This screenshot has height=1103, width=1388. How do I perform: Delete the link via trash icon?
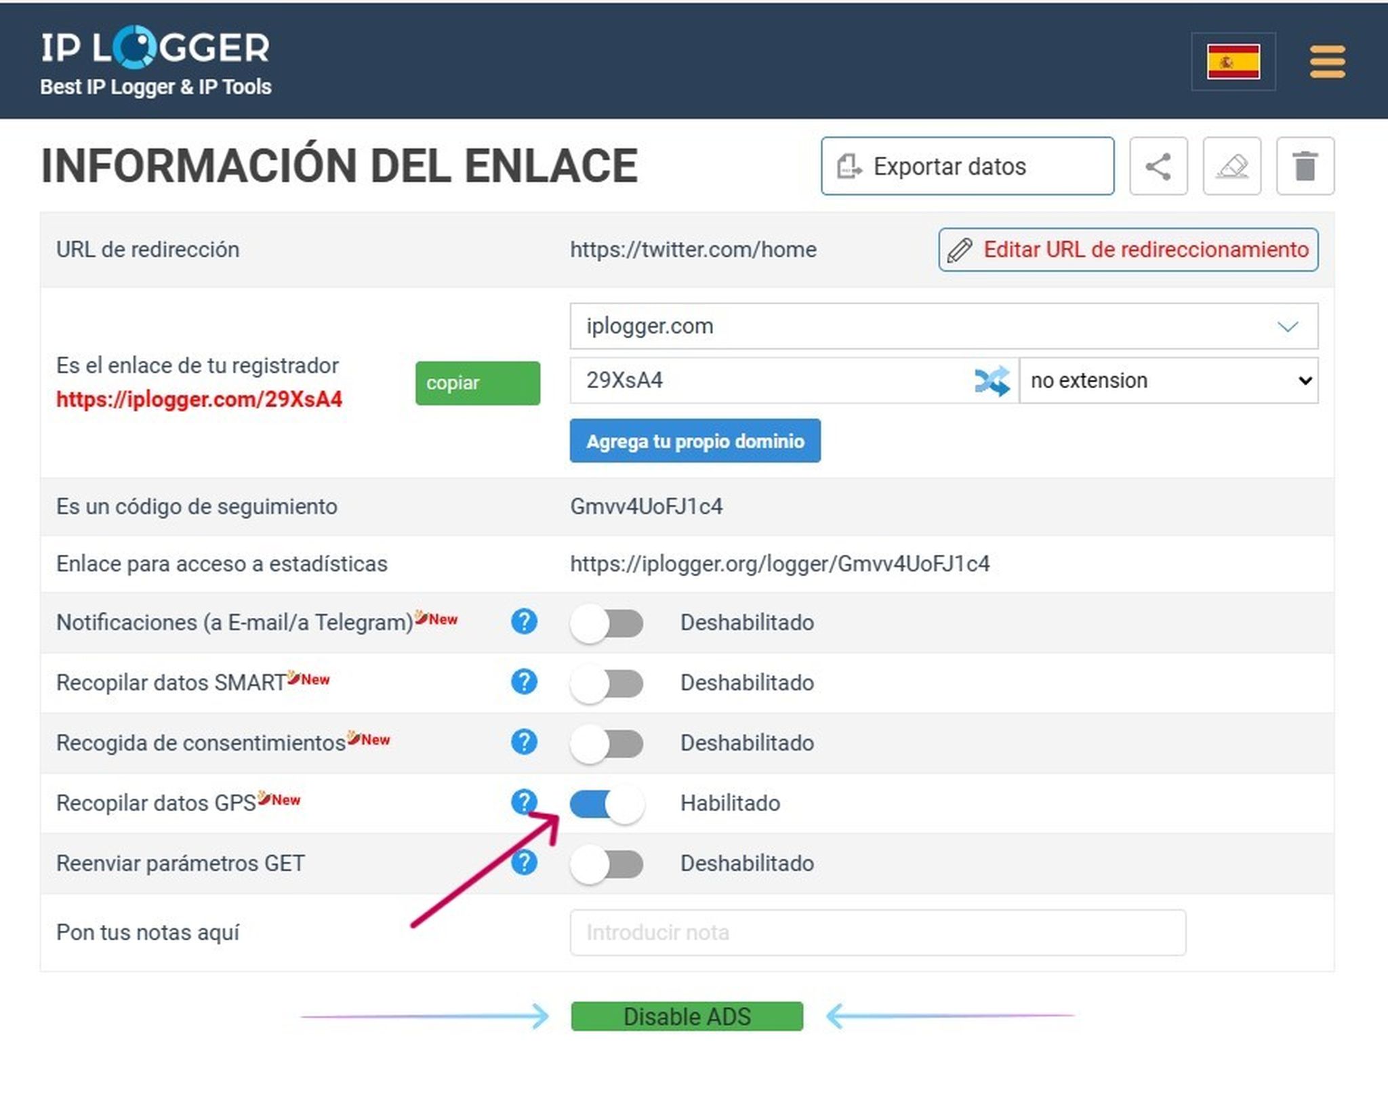[x=1305, y=167]
